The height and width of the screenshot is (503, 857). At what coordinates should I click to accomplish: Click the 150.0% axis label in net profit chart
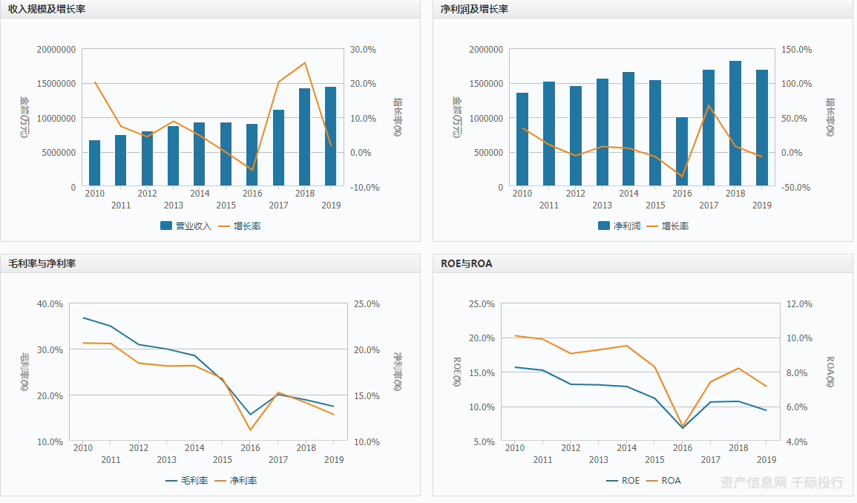point(796,49)
